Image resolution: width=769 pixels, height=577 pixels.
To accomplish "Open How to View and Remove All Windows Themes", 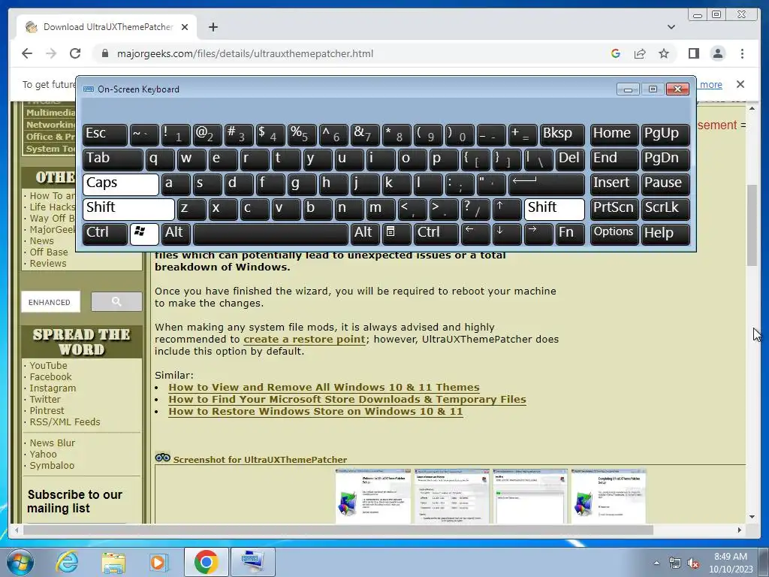I will pos(324,388).
